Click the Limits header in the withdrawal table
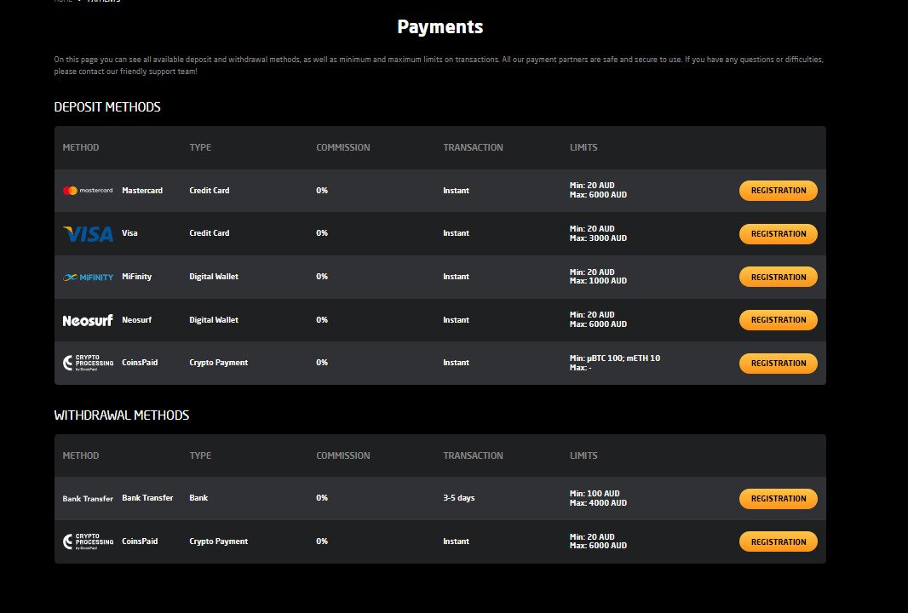 click(583, 455)
